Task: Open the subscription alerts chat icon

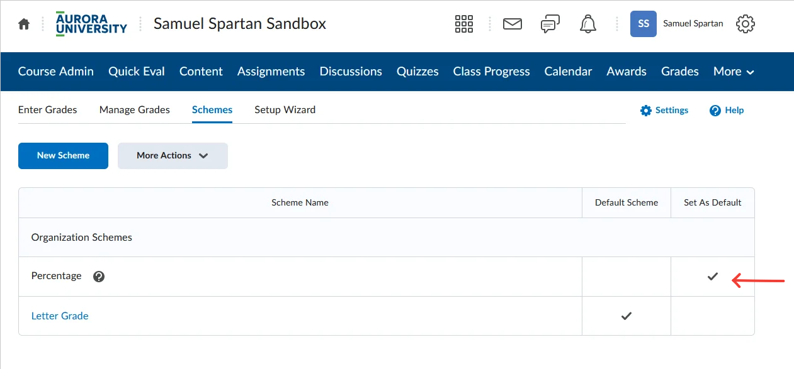Action: click(550, 24)
